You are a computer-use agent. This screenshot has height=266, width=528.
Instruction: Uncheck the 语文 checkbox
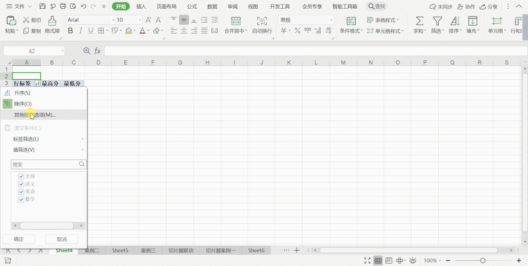pos(21,184)
